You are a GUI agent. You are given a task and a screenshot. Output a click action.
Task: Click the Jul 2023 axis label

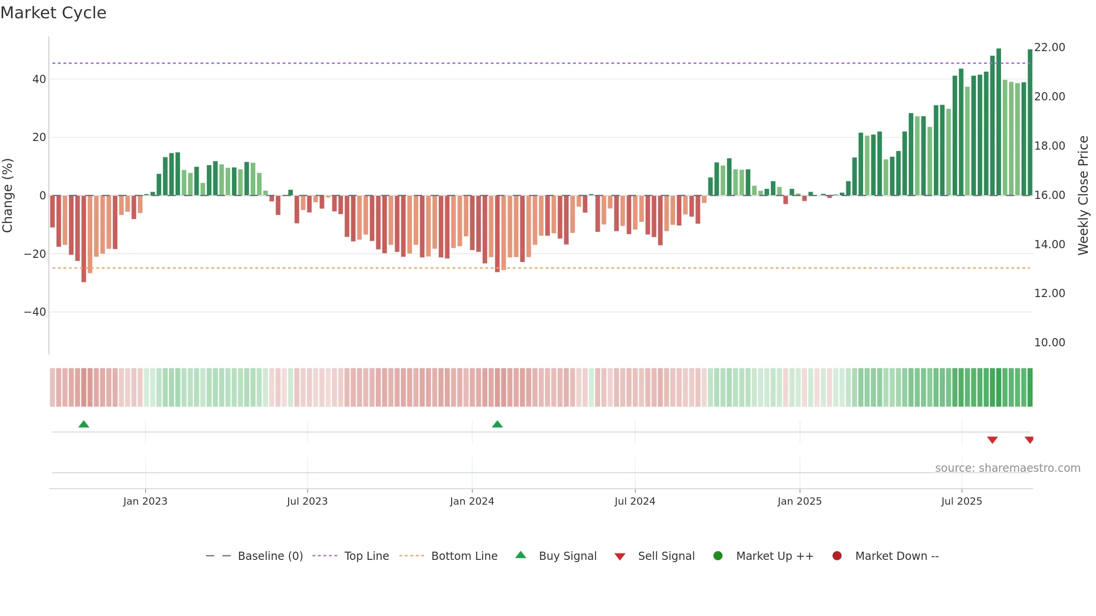pyautogui.click(x=307, y=501)
